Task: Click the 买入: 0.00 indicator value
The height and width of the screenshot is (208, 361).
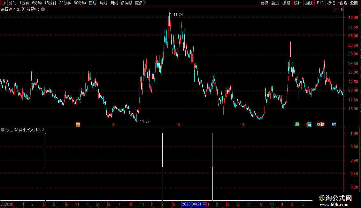Action: coord(35,130)
